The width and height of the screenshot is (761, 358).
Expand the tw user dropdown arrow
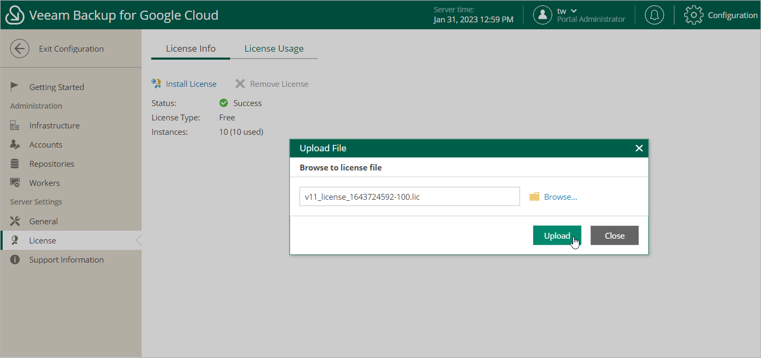pyautogui.click(x=574, y=11)
